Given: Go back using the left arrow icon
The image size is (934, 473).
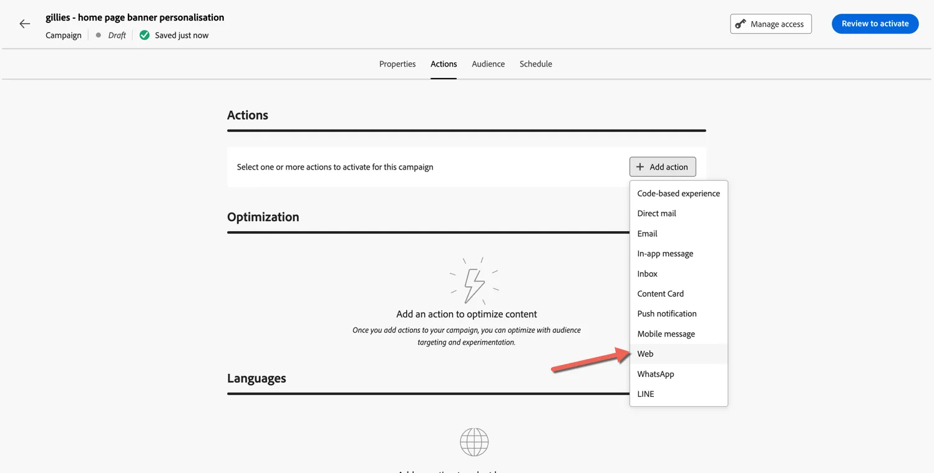Looking at the screenshot, I should click(x=25, y=24).
